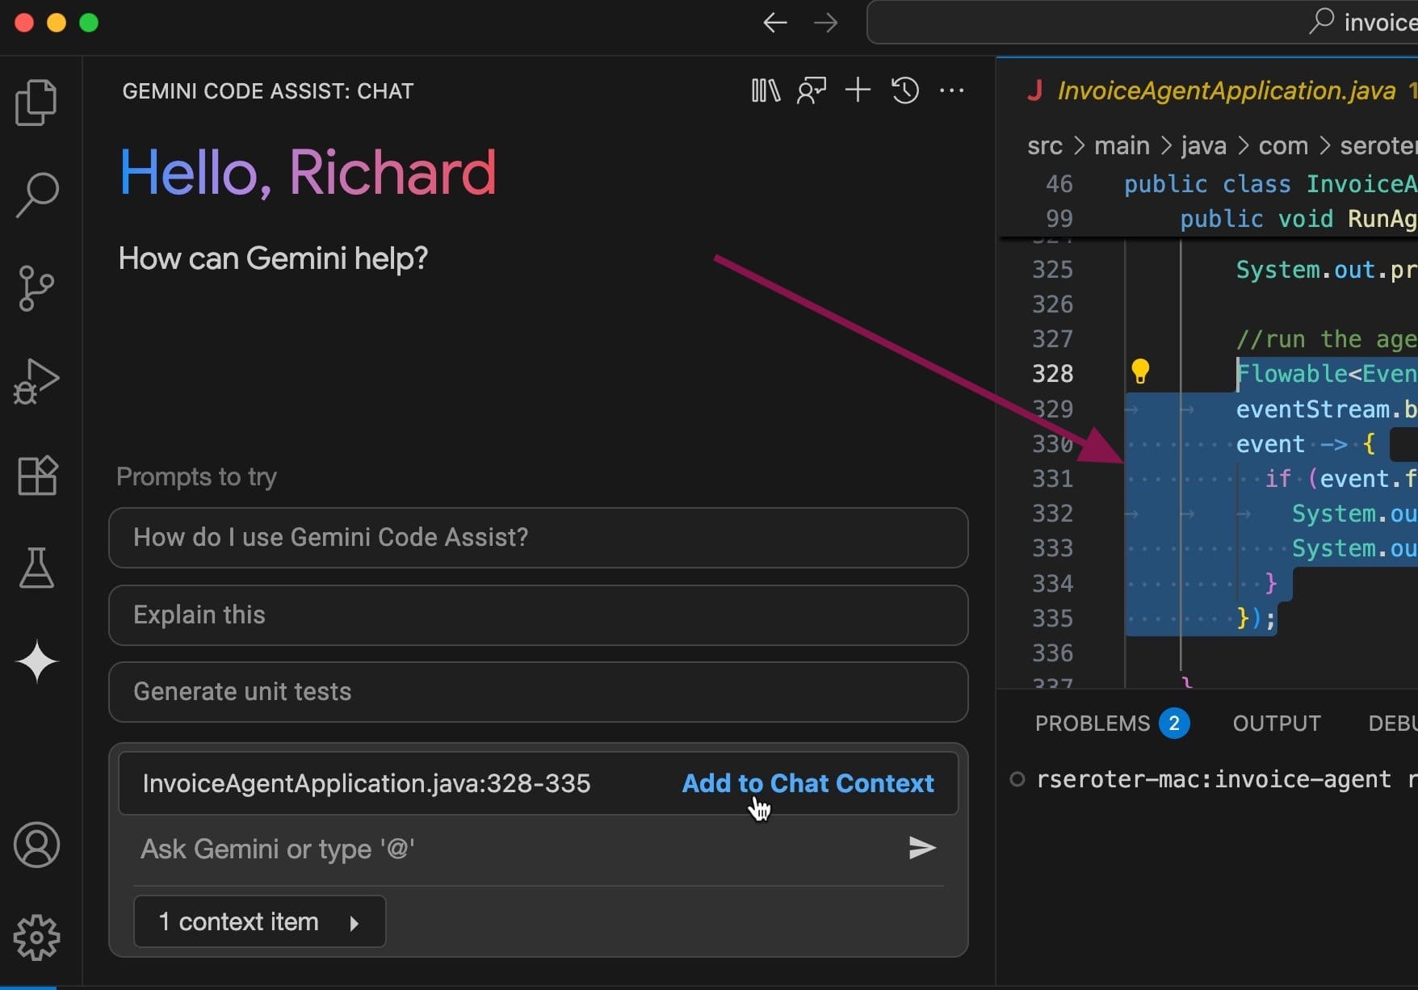This screenshot has height=990, width=1418.
Task: Open the Manage gear settings icon
Action: click(x=36, y=938)
